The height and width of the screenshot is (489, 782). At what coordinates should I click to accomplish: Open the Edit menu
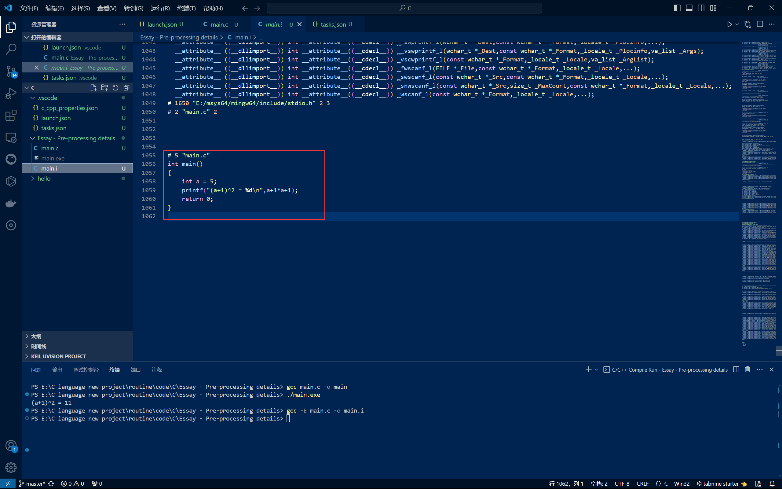55,8
